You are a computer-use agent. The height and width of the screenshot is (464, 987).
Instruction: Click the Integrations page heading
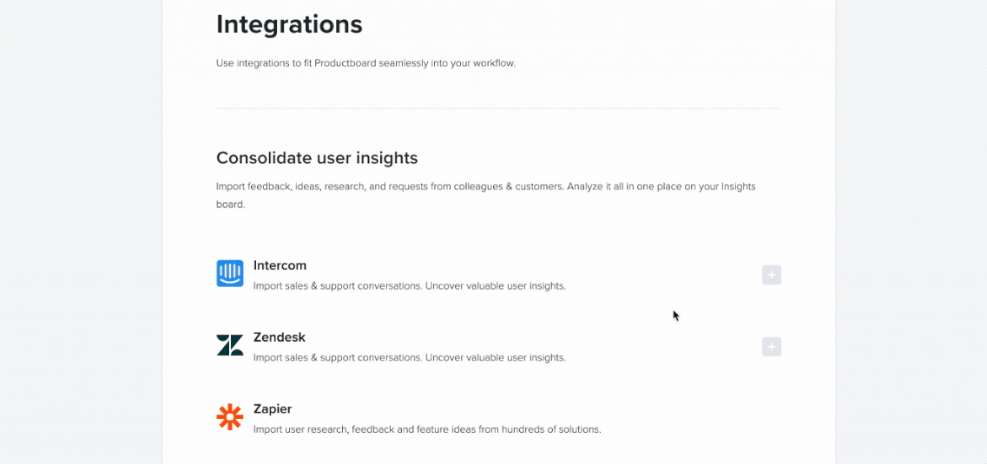pyautogui.click(x=290, y=24)
